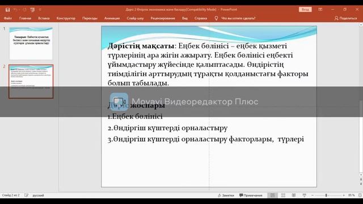Viewport: 363px width, 204px height.
Task: Start slideshow from beginning via quick toolbar
Action: [x=32, y=10]
